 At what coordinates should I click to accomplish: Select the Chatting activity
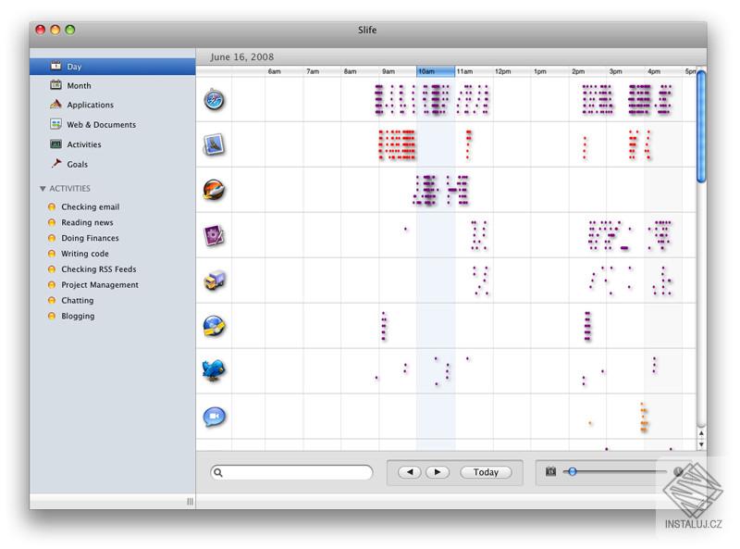tap(78, 301)
